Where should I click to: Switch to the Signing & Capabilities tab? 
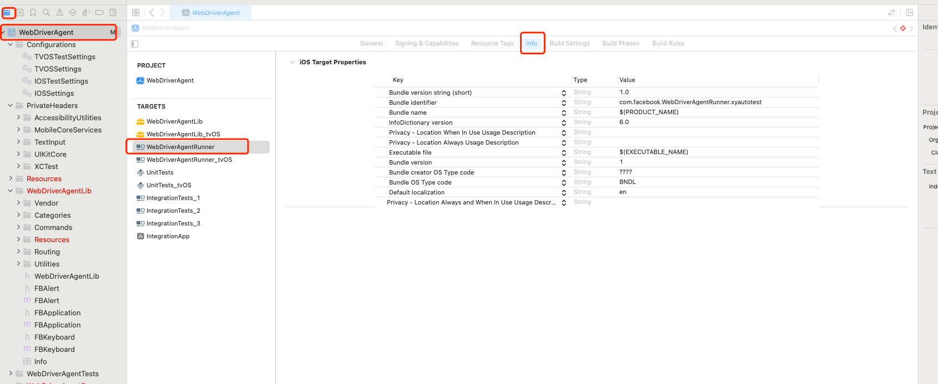pyautogui.click(x=426, y=43)
